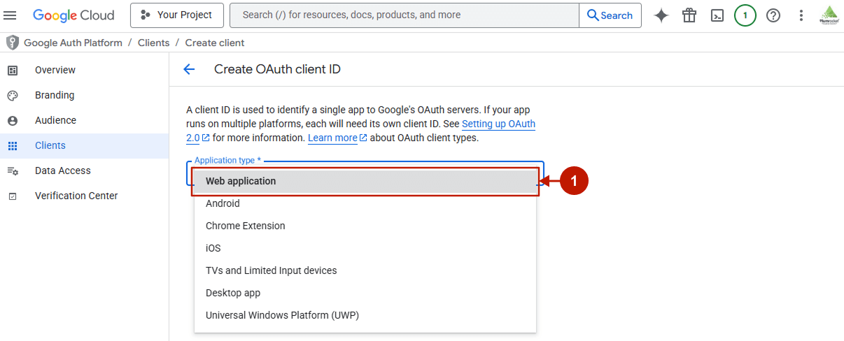The image size is (844, 341).
Task: Click the Clients grid icon
Action: coord(12,145)
